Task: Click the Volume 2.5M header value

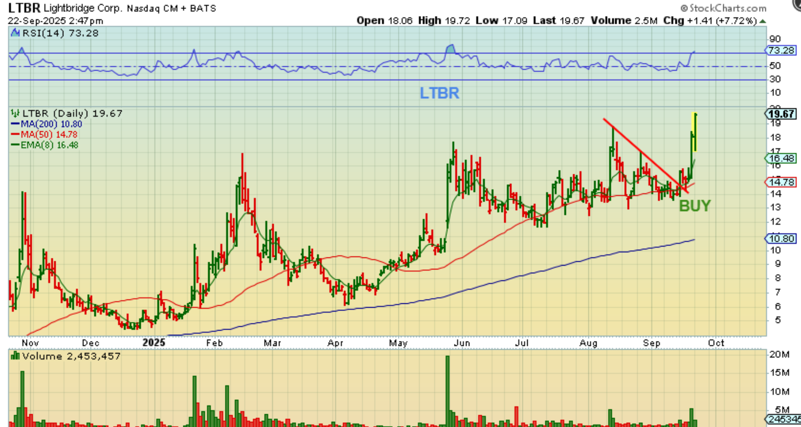Action: click(x=624, y=20)
